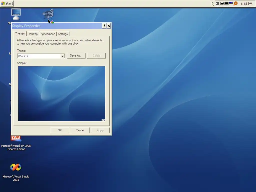The image size is (256, 192).
Task: Open the Start menu
Action: pyautogui.click(x=7, y=3)
